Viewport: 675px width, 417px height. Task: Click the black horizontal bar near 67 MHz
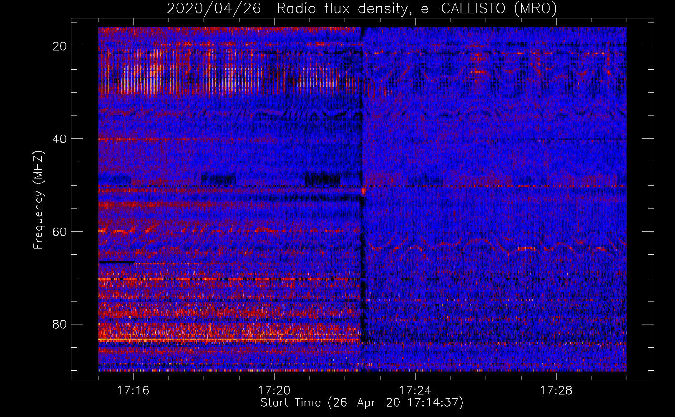pos(117,262)
